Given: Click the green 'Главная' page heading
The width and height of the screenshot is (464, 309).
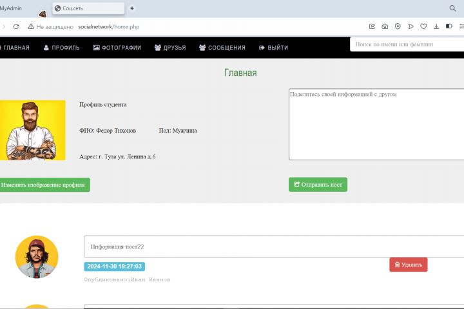Looking at the screenshot, I should click(240, 73).
